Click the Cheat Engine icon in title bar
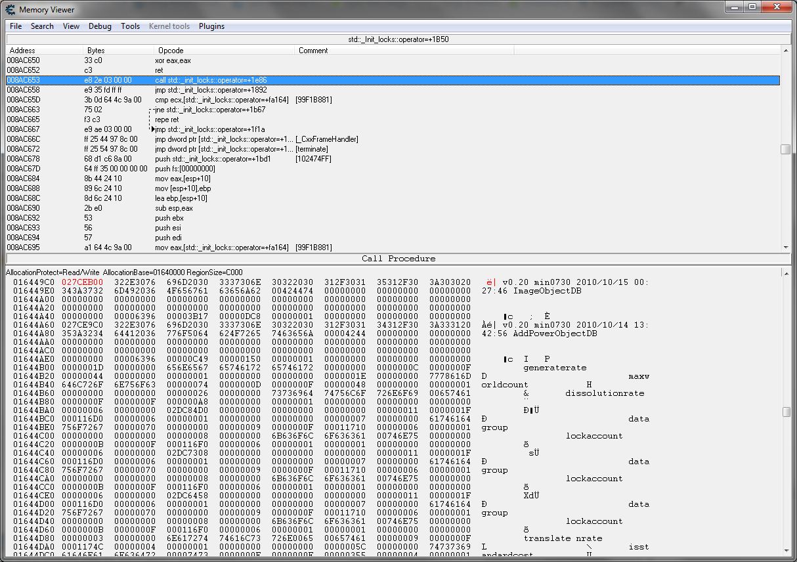797x562 pixels. 10,9
